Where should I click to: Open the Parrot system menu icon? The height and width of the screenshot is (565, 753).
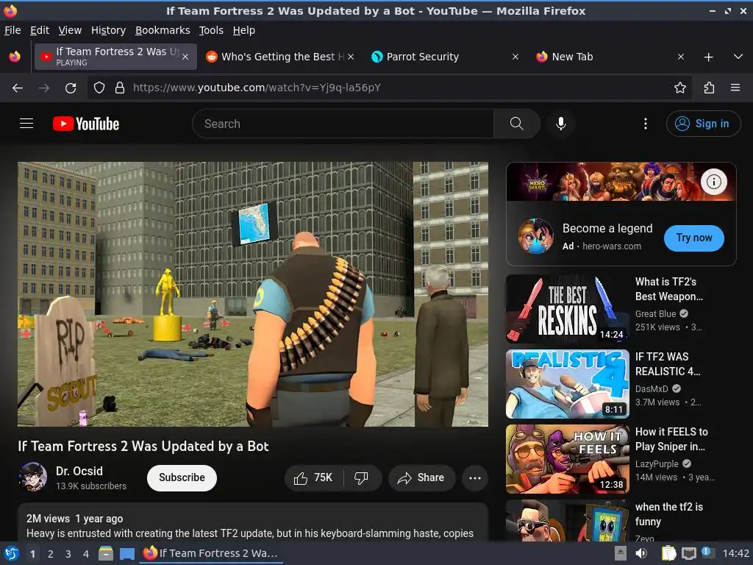[12, 553]
